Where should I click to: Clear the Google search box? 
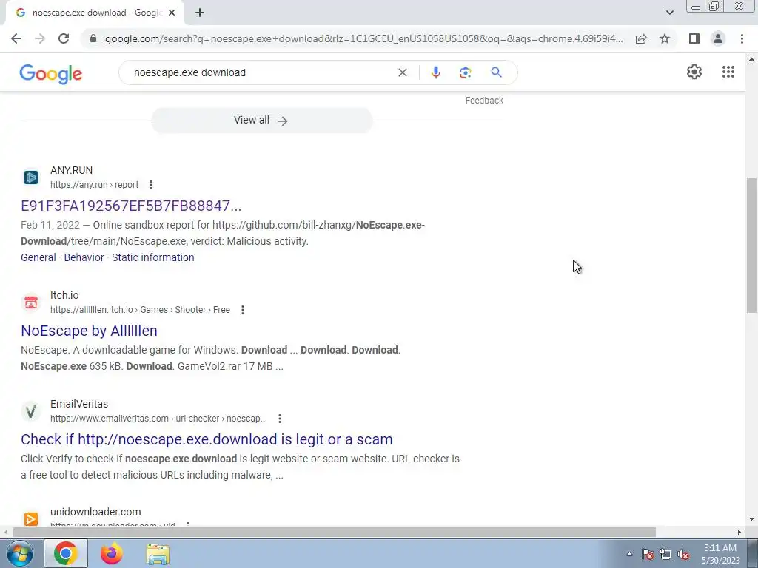click(402, 72)
